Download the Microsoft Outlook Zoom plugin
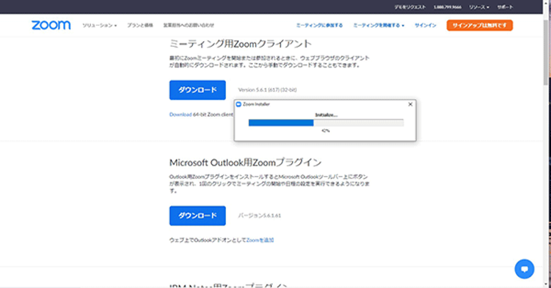Screen dimensions: 551x288 (198, 216)
